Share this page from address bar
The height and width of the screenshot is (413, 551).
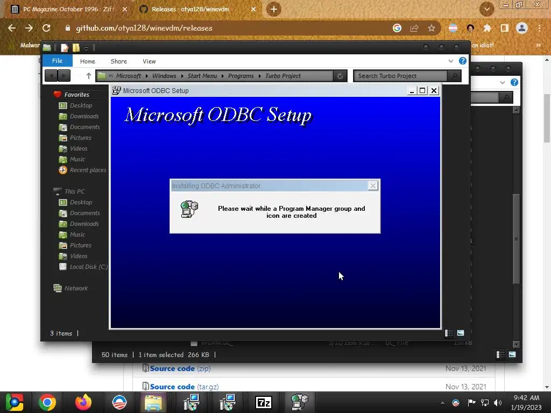coord(414,28)
